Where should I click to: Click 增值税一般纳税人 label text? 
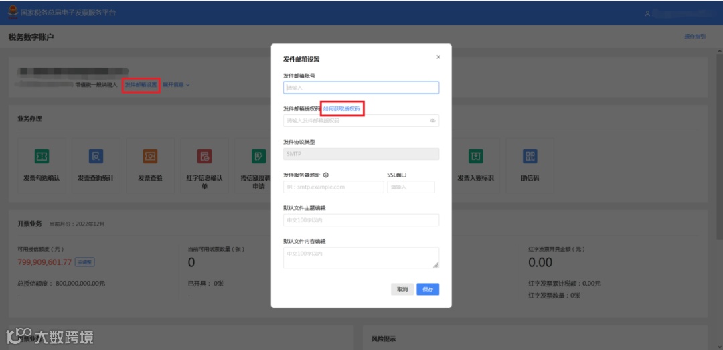pos(96,85)
